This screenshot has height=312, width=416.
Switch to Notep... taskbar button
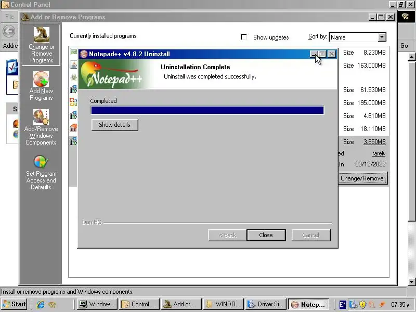pyautogui.click(x=308, y=304)
